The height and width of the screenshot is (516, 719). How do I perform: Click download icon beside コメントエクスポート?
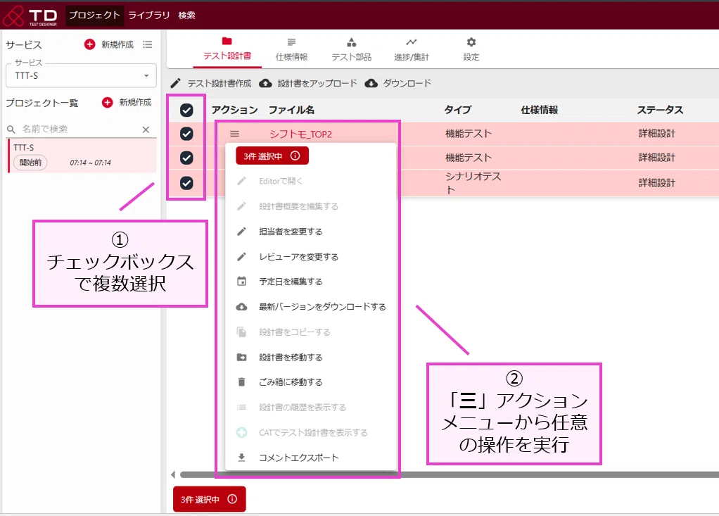click(241, 458)
